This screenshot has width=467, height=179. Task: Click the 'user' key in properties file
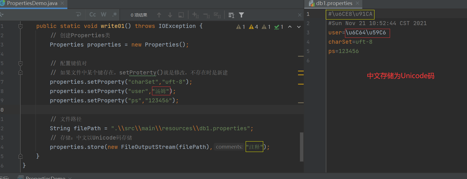[x=335, y=32]
